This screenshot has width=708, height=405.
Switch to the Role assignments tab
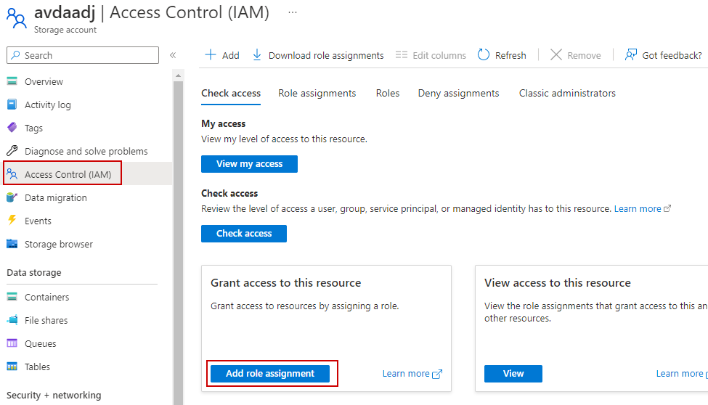point(317,94)
